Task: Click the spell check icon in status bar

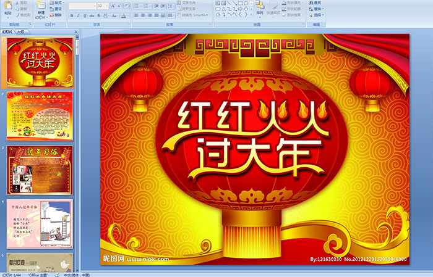Action: tap(57, 275)
